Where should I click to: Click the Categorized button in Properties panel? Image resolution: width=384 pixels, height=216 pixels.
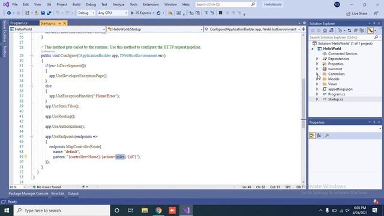312,136
